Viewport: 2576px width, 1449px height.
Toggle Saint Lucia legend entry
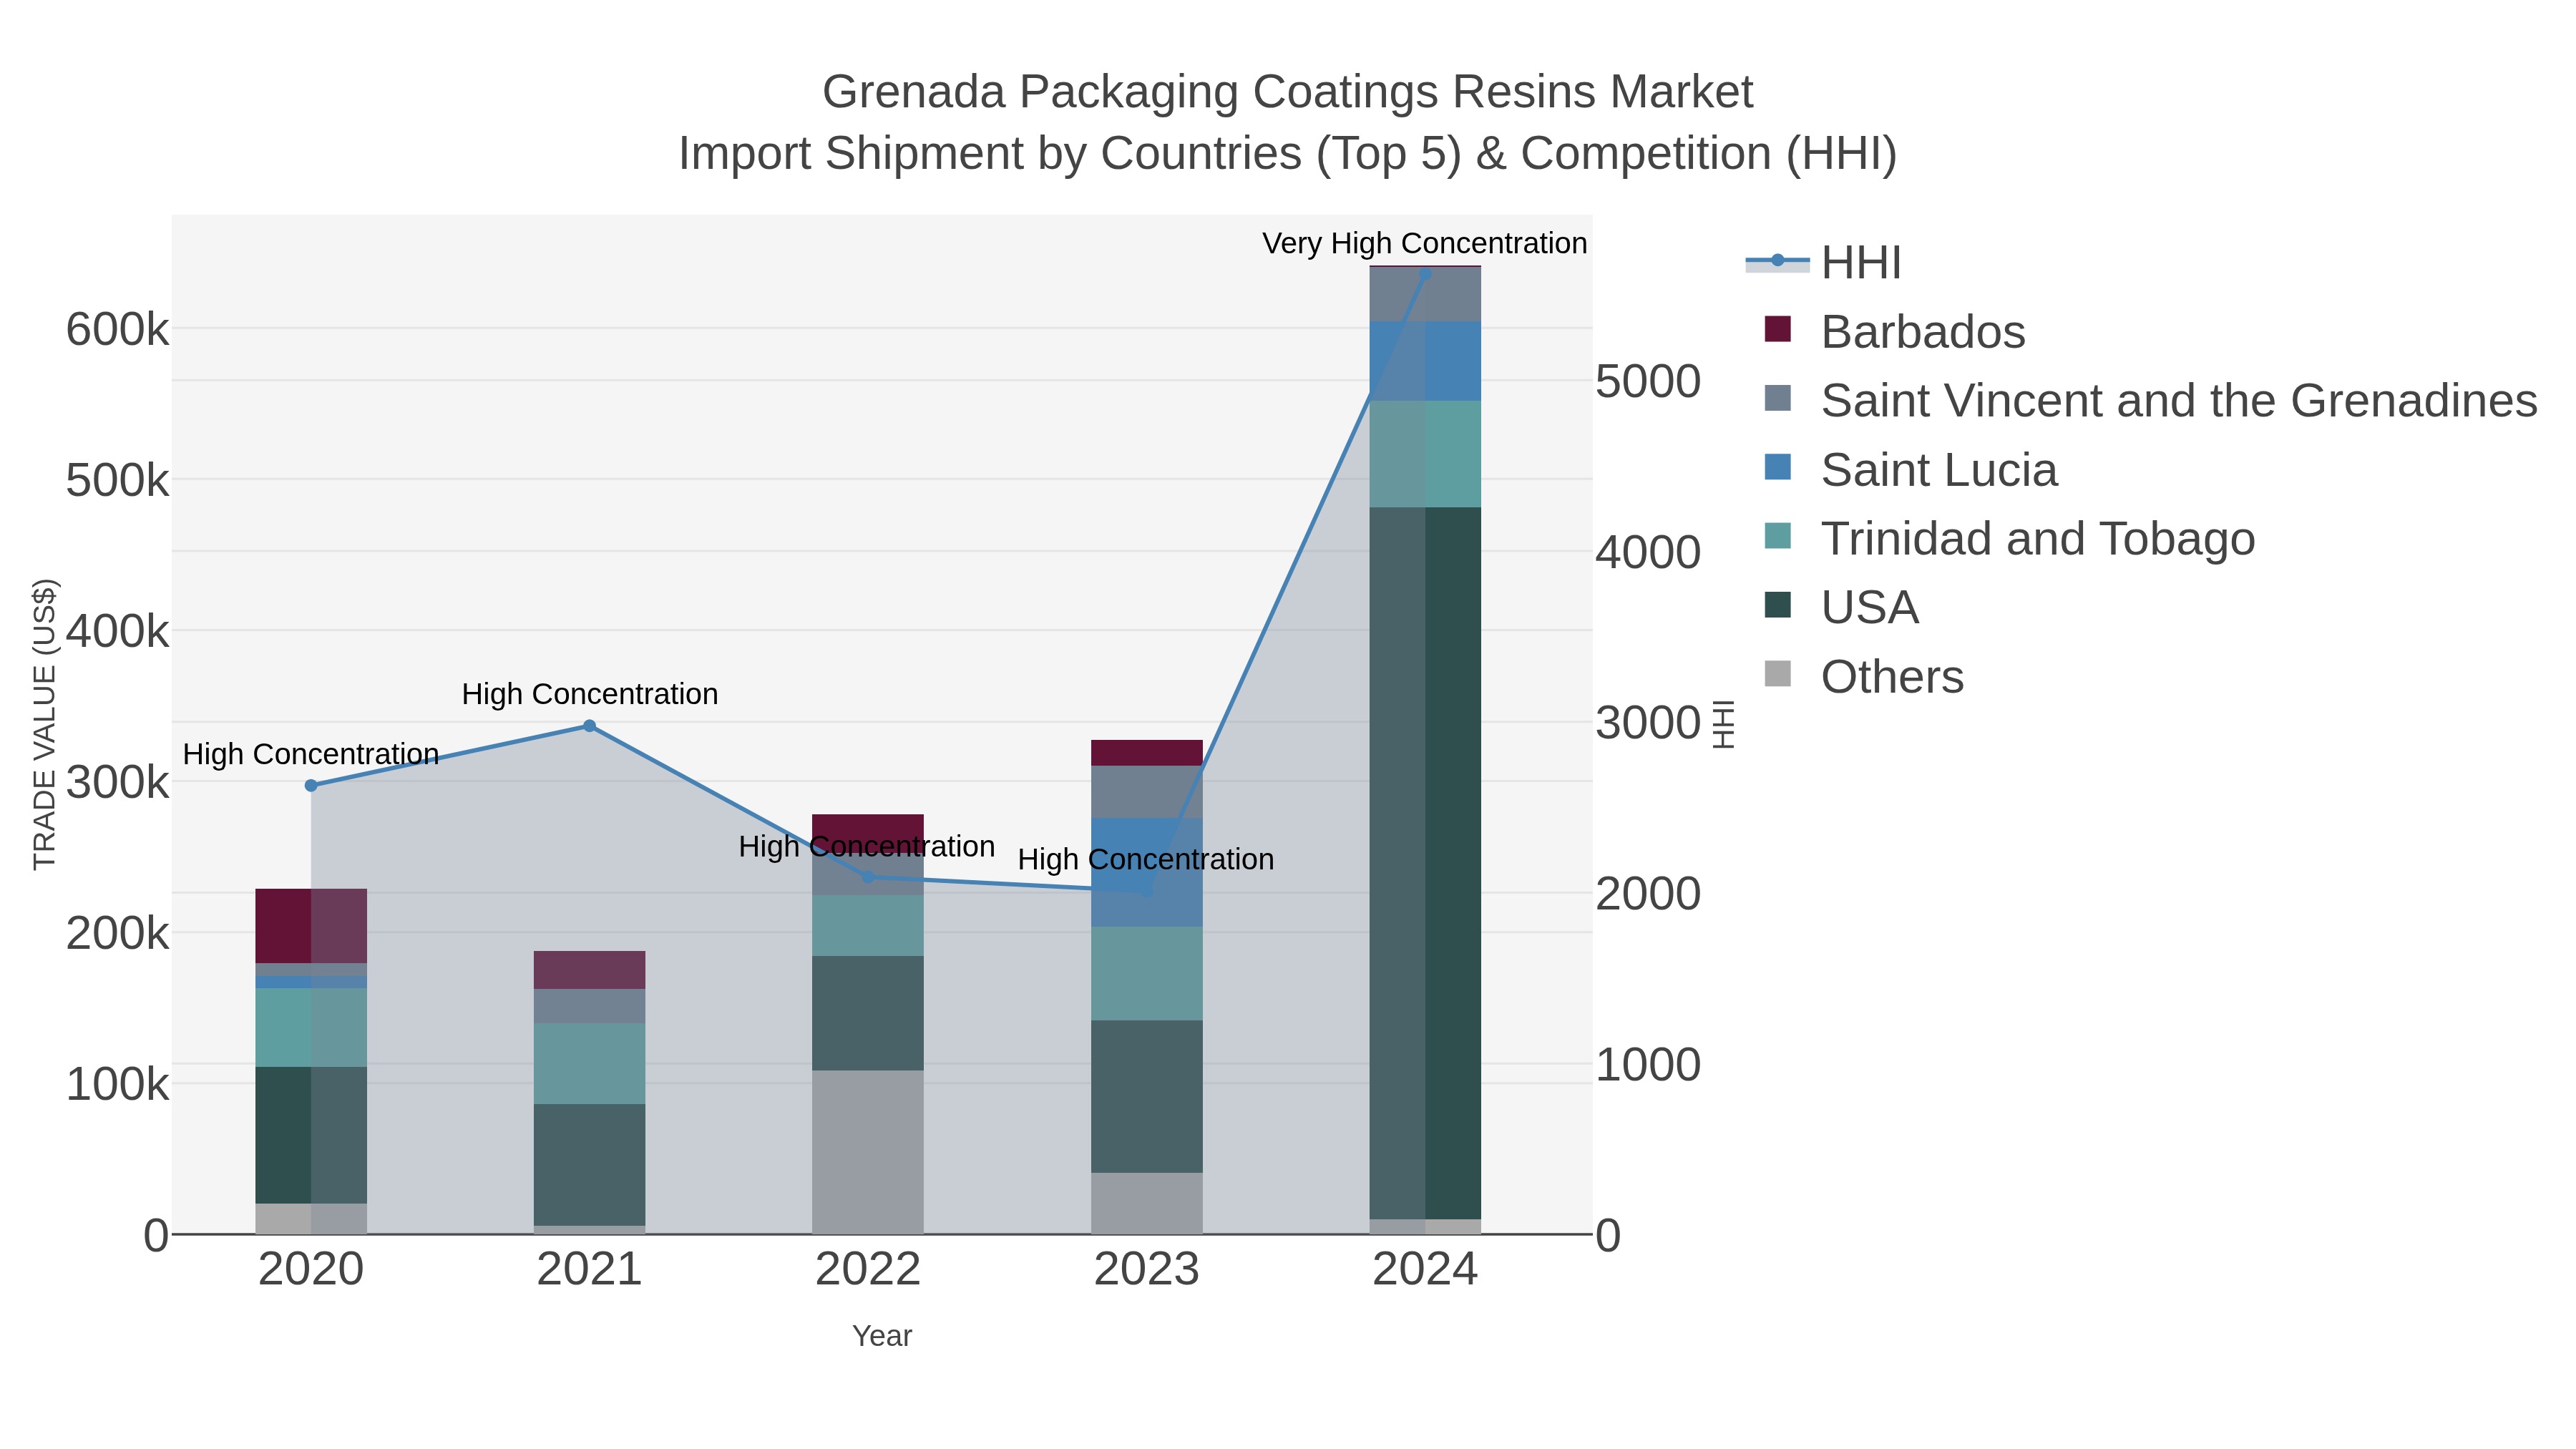pos(1911,469)
